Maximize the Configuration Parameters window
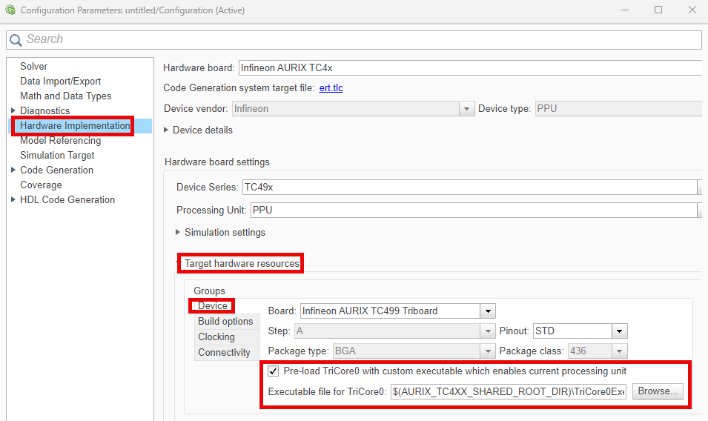Screen dimensions: 708x421 tap(658, 10)
